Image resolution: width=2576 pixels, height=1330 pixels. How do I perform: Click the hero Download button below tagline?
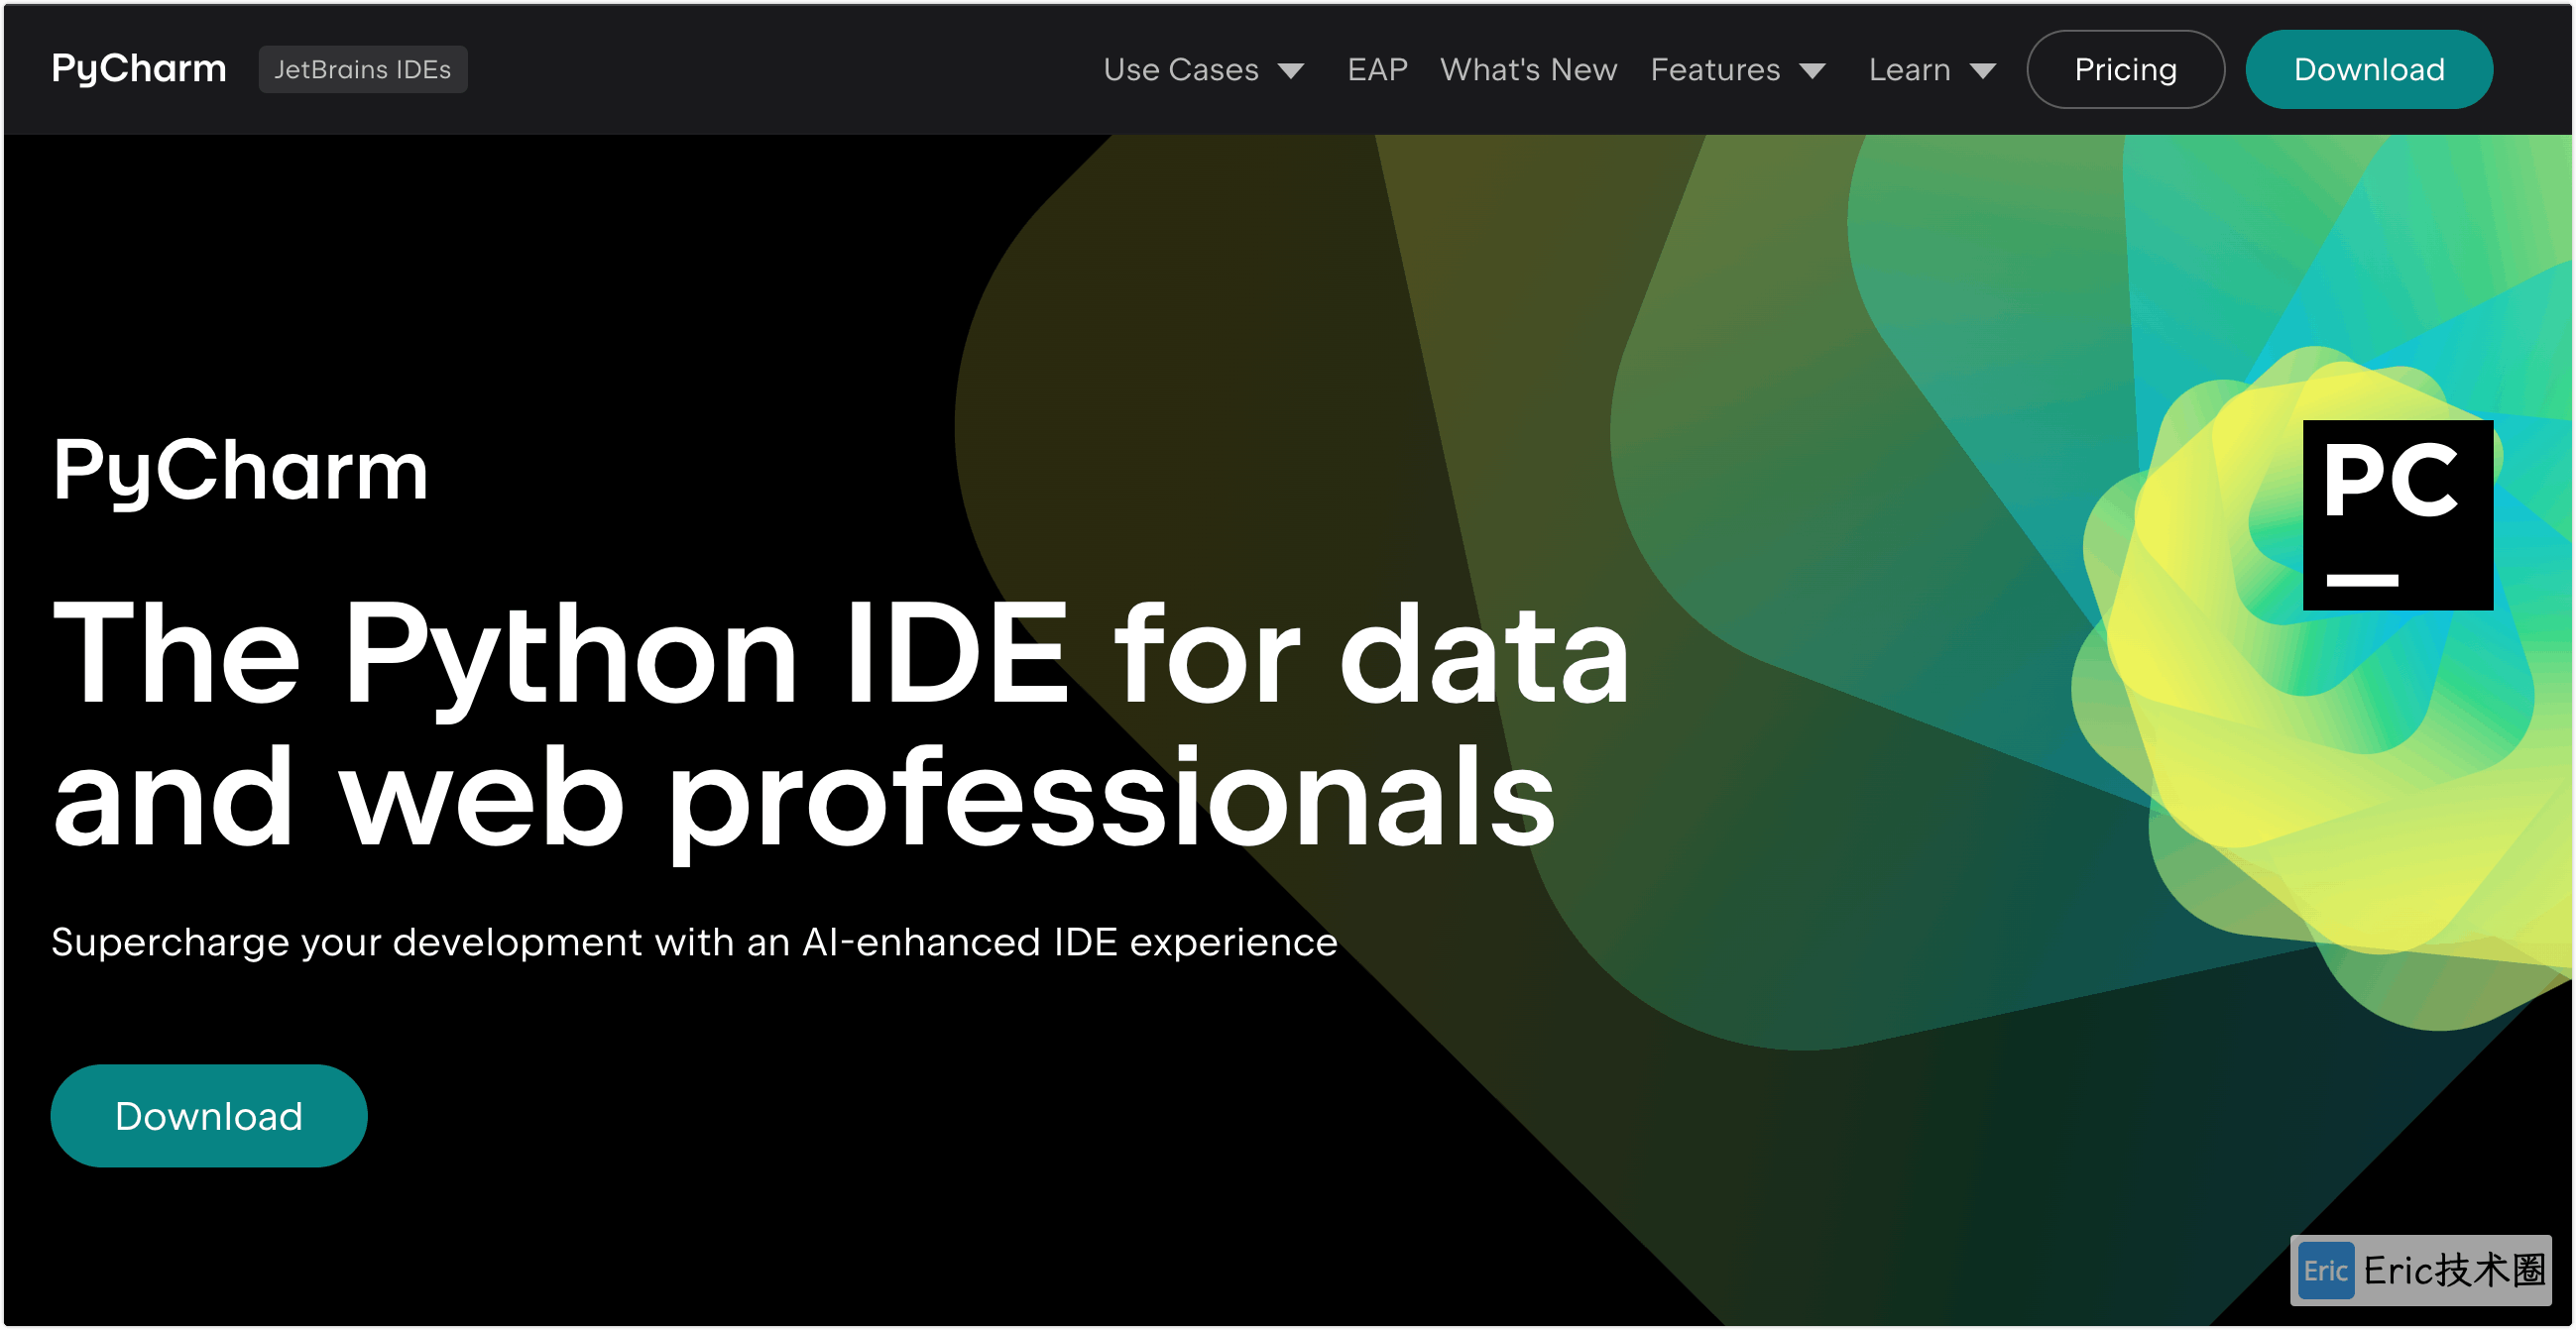pos(209,1115)
